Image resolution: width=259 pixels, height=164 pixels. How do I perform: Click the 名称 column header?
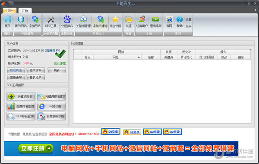tap(151, 57)
